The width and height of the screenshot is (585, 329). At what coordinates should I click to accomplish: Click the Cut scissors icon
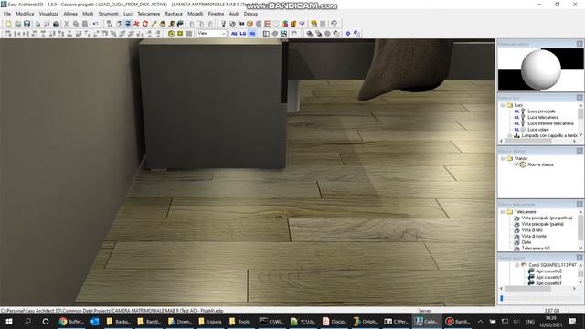click(67, 24)
